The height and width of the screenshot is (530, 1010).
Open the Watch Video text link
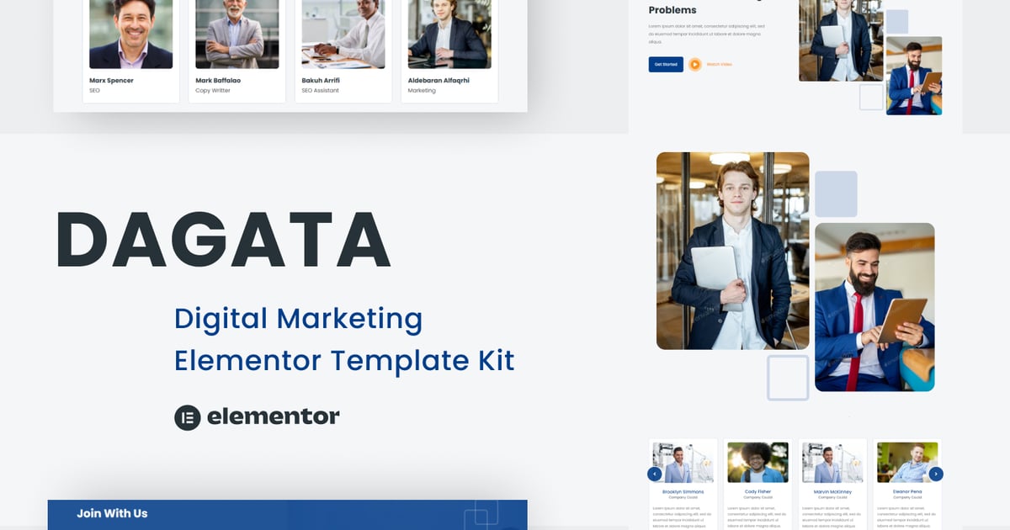point(719,64)
